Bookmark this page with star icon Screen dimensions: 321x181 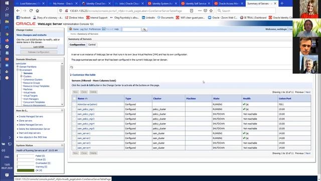(x=211, y=11)
